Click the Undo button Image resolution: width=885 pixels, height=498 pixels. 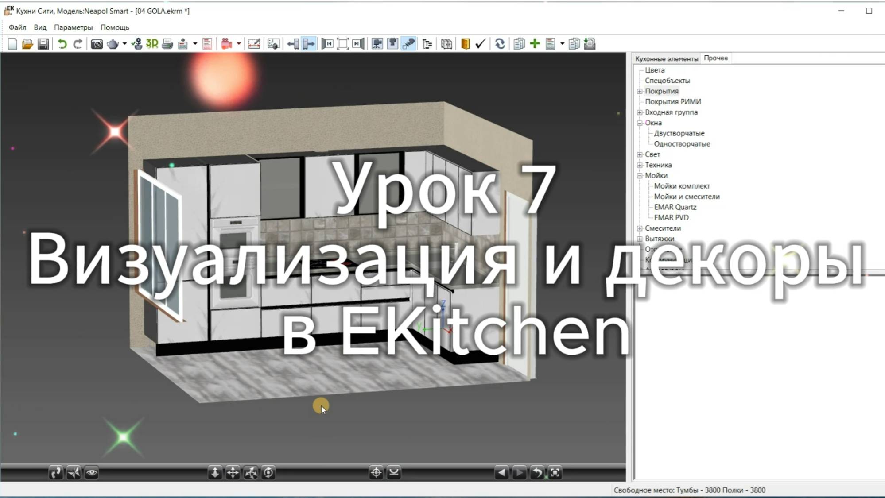[x=62, y=43]
